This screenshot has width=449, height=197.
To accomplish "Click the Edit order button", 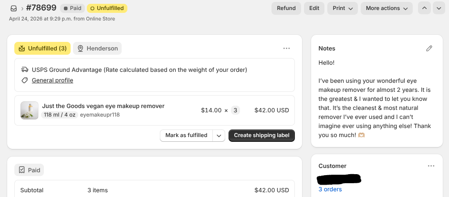I will (x=314, y=8).
